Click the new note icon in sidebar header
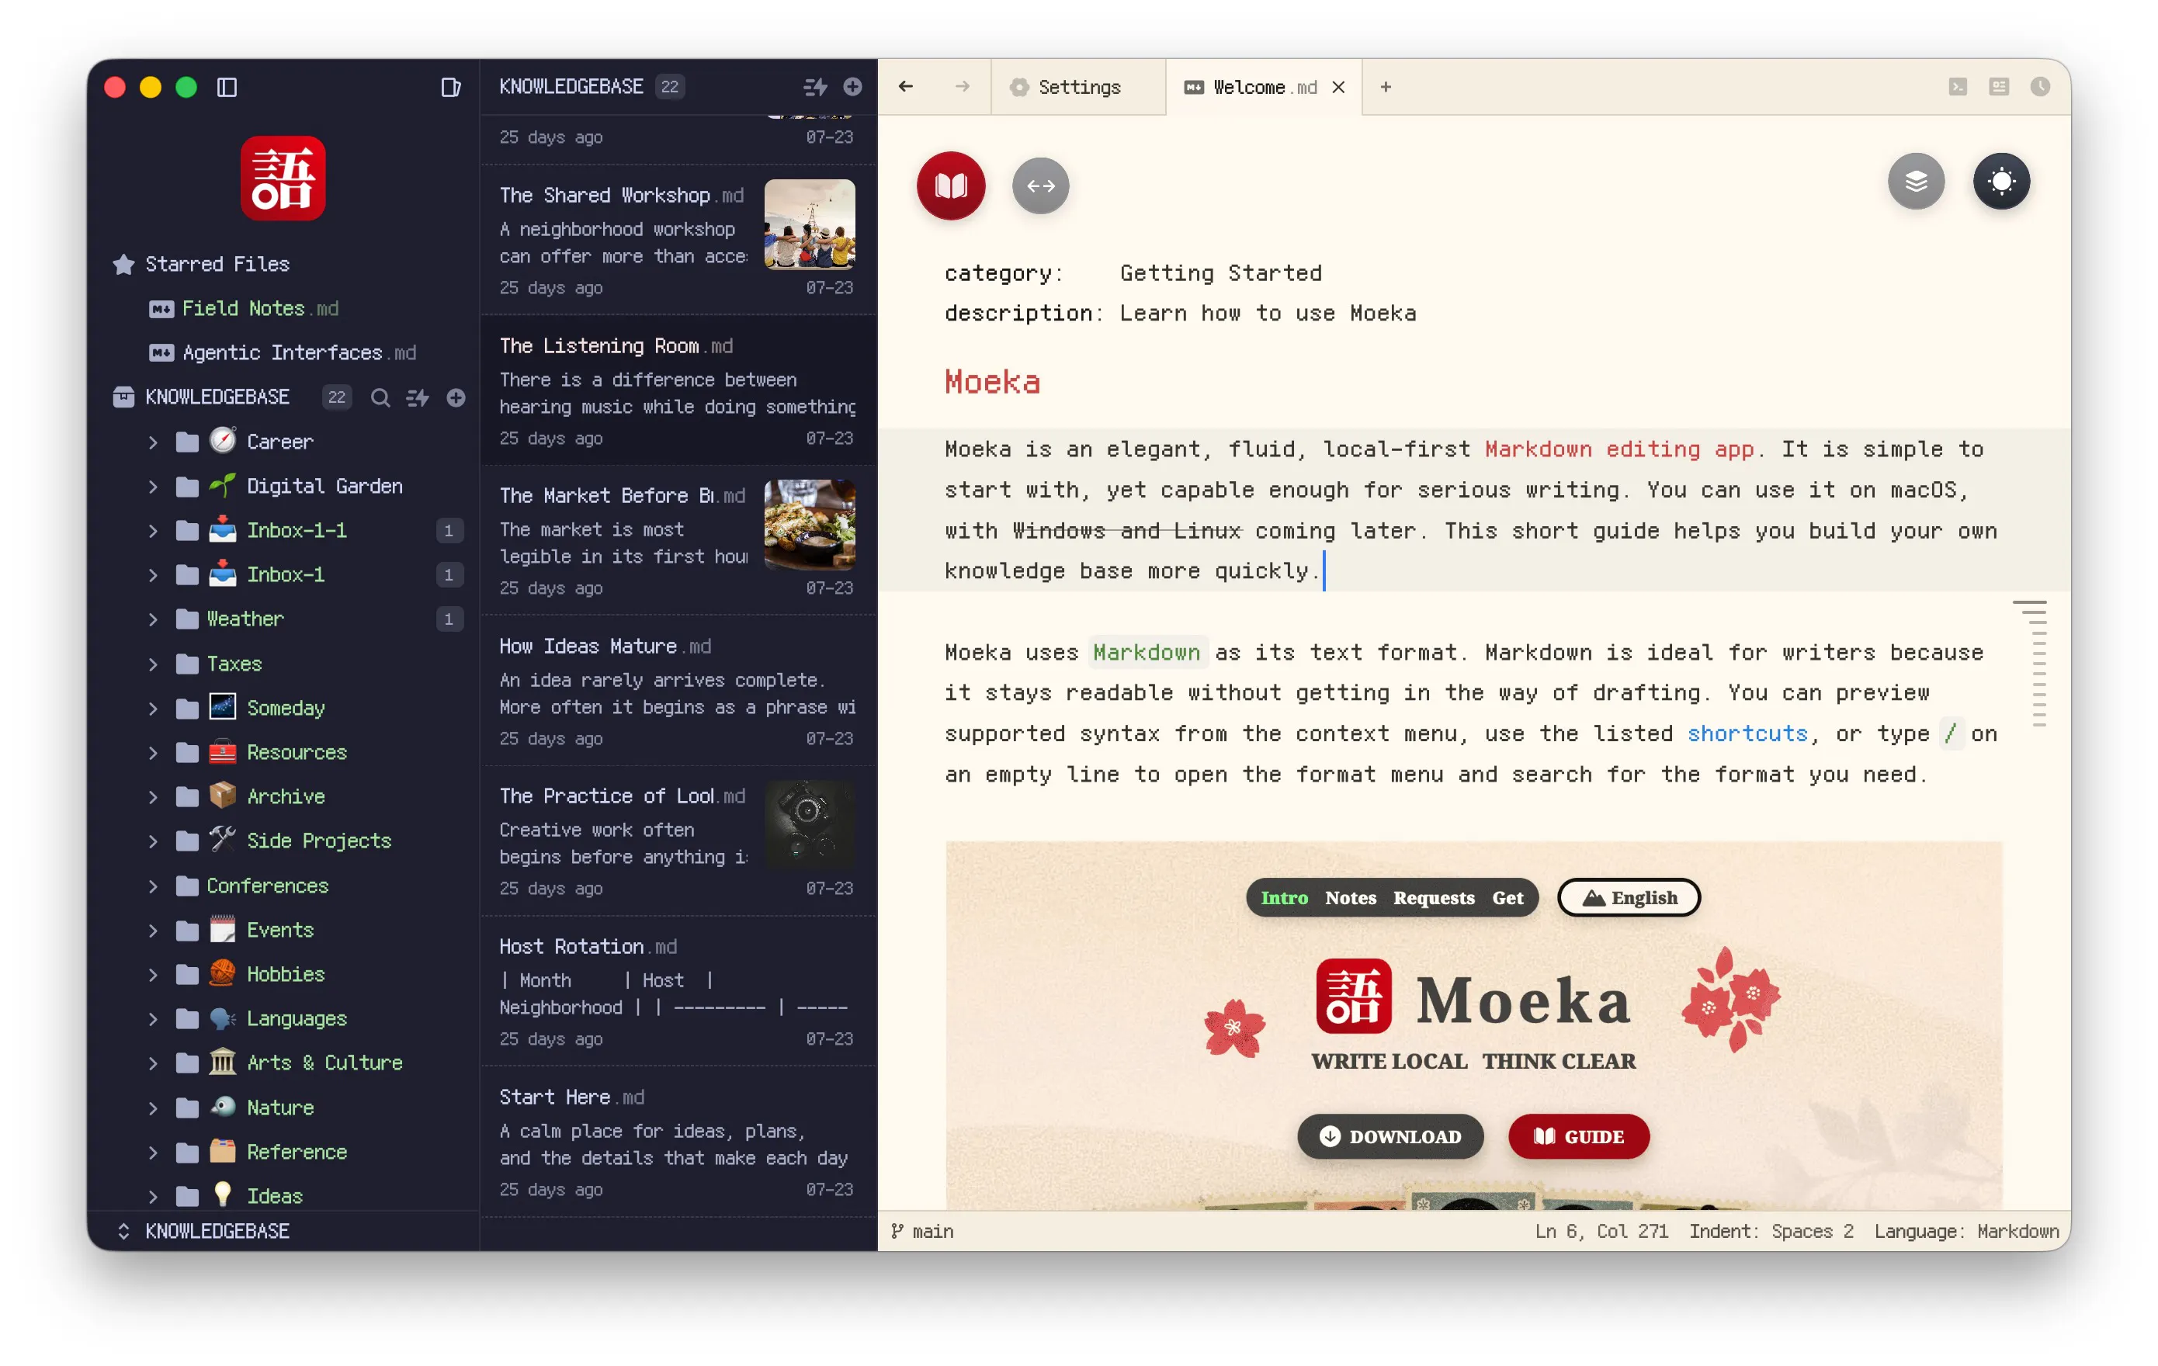 click(451, 87)
